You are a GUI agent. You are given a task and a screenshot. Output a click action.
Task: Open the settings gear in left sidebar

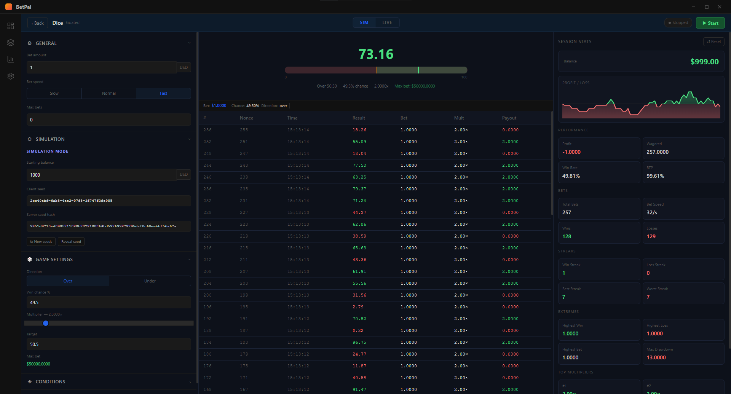click(11, 76)
